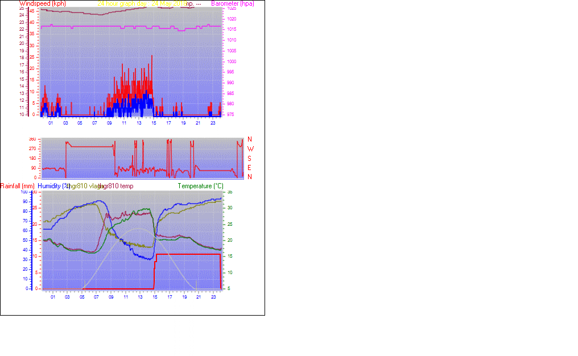Image resolution: width=578 pixels, height=356 pixels.
Task: Click the W wind direction label
Action: 250,149
